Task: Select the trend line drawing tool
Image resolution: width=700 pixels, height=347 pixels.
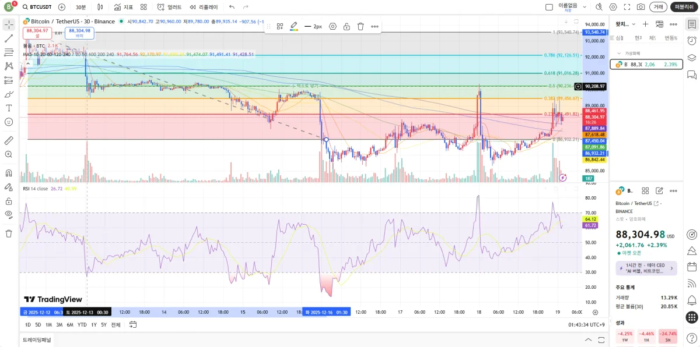Action: tap(9, 38)
